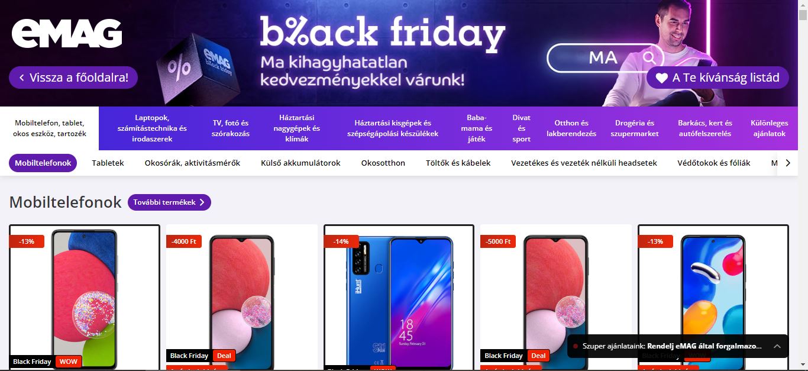Click the -4000 Ft discount badge
Screen dimensions: 808x371
[184, 241]
